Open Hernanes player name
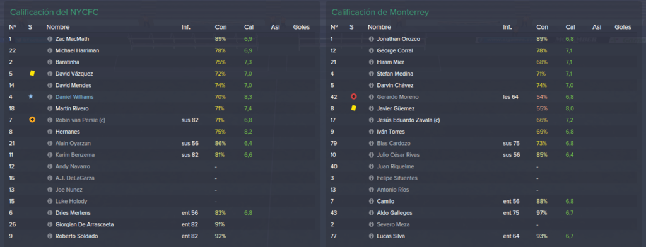The width and height of the screenshot is (646, 247). pyautogui.click(x=68, y=132)
